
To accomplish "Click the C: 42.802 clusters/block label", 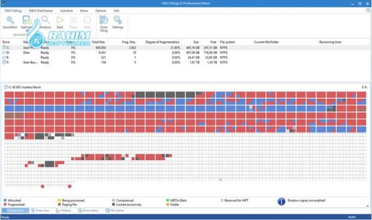I will (25, 87).
